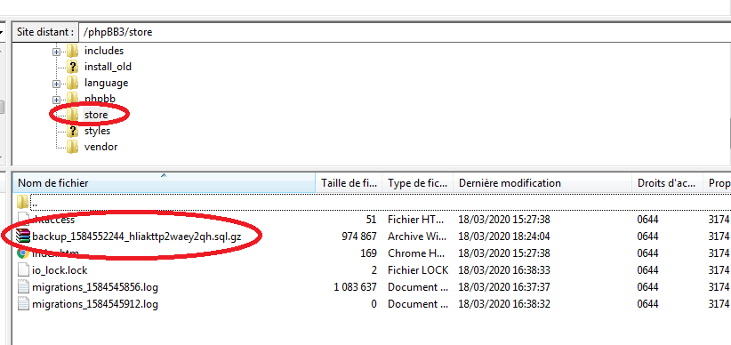Click the 1 083 637 size cell
731x345 pixels.
pos(355,286)
